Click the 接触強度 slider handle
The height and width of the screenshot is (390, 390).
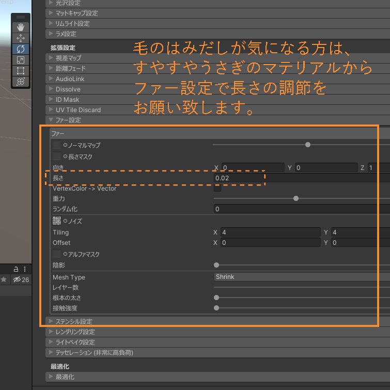[x=216, y=308]
